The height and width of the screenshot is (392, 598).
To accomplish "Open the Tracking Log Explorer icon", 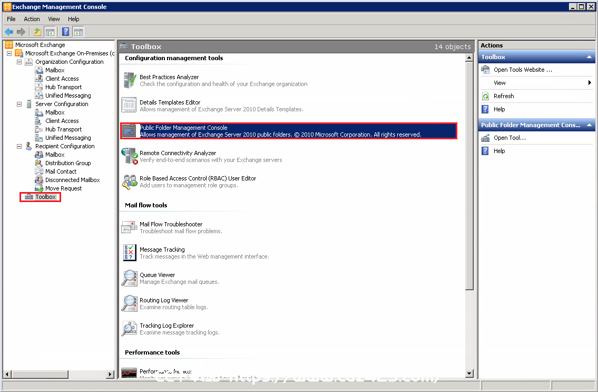I will click(x=129, y=329).
